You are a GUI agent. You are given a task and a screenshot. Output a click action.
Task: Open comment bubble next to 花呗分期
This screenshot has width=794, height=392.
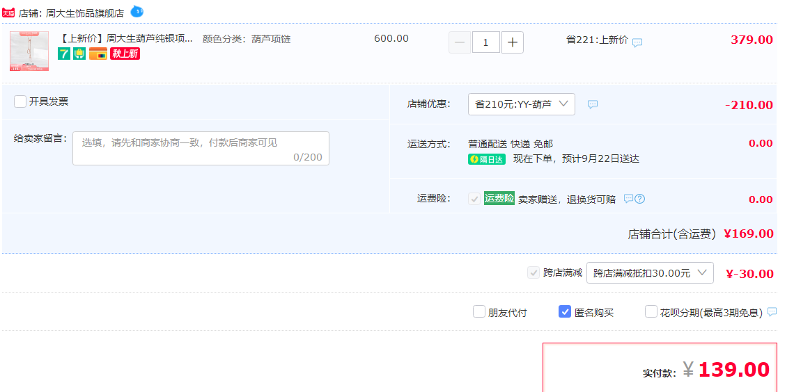[x=772, y=312]
